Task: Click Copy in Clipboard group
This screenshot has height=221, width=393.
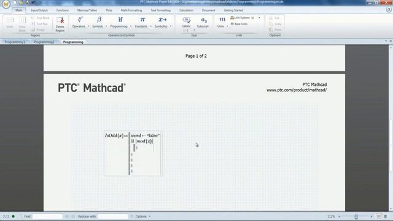Action: (x=275, y=24)
